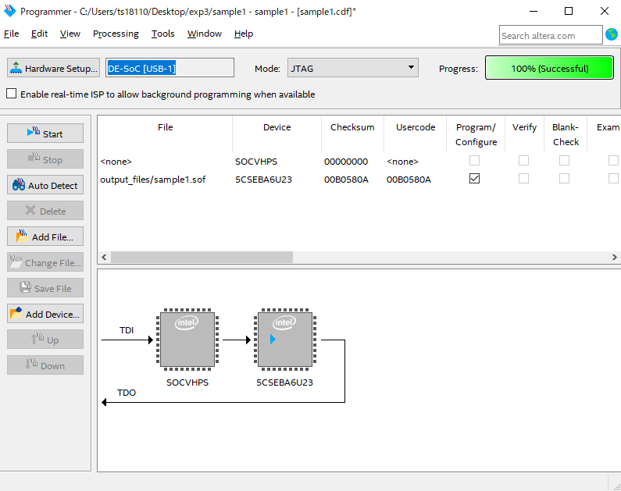
Task: Click the Program/Configure column header
Action: click(476, 134)
